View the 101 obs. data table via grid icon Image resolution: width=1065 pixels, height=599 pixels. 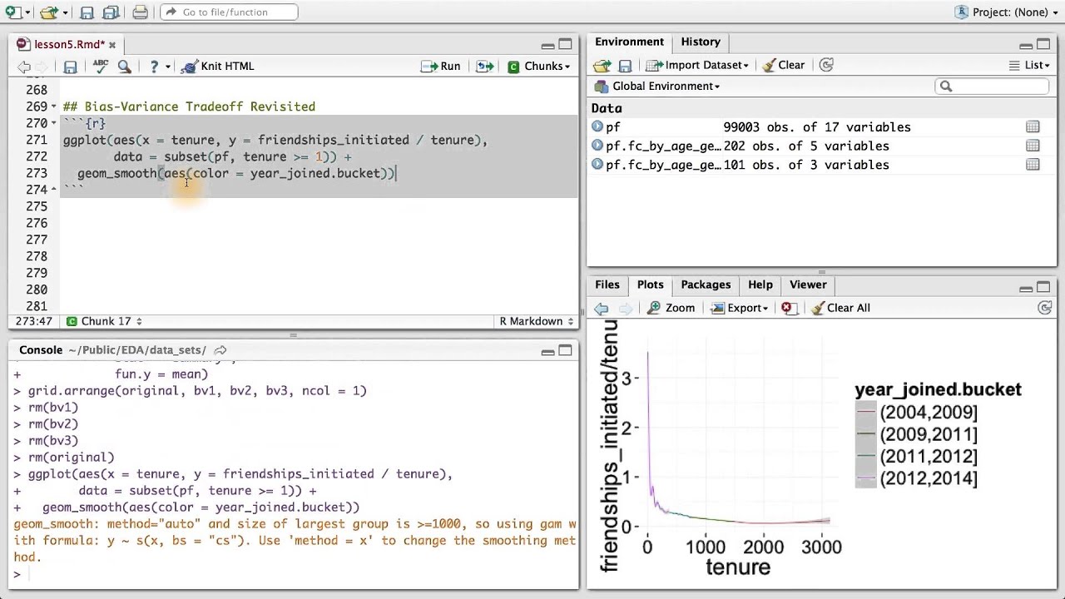point(1033,165)
